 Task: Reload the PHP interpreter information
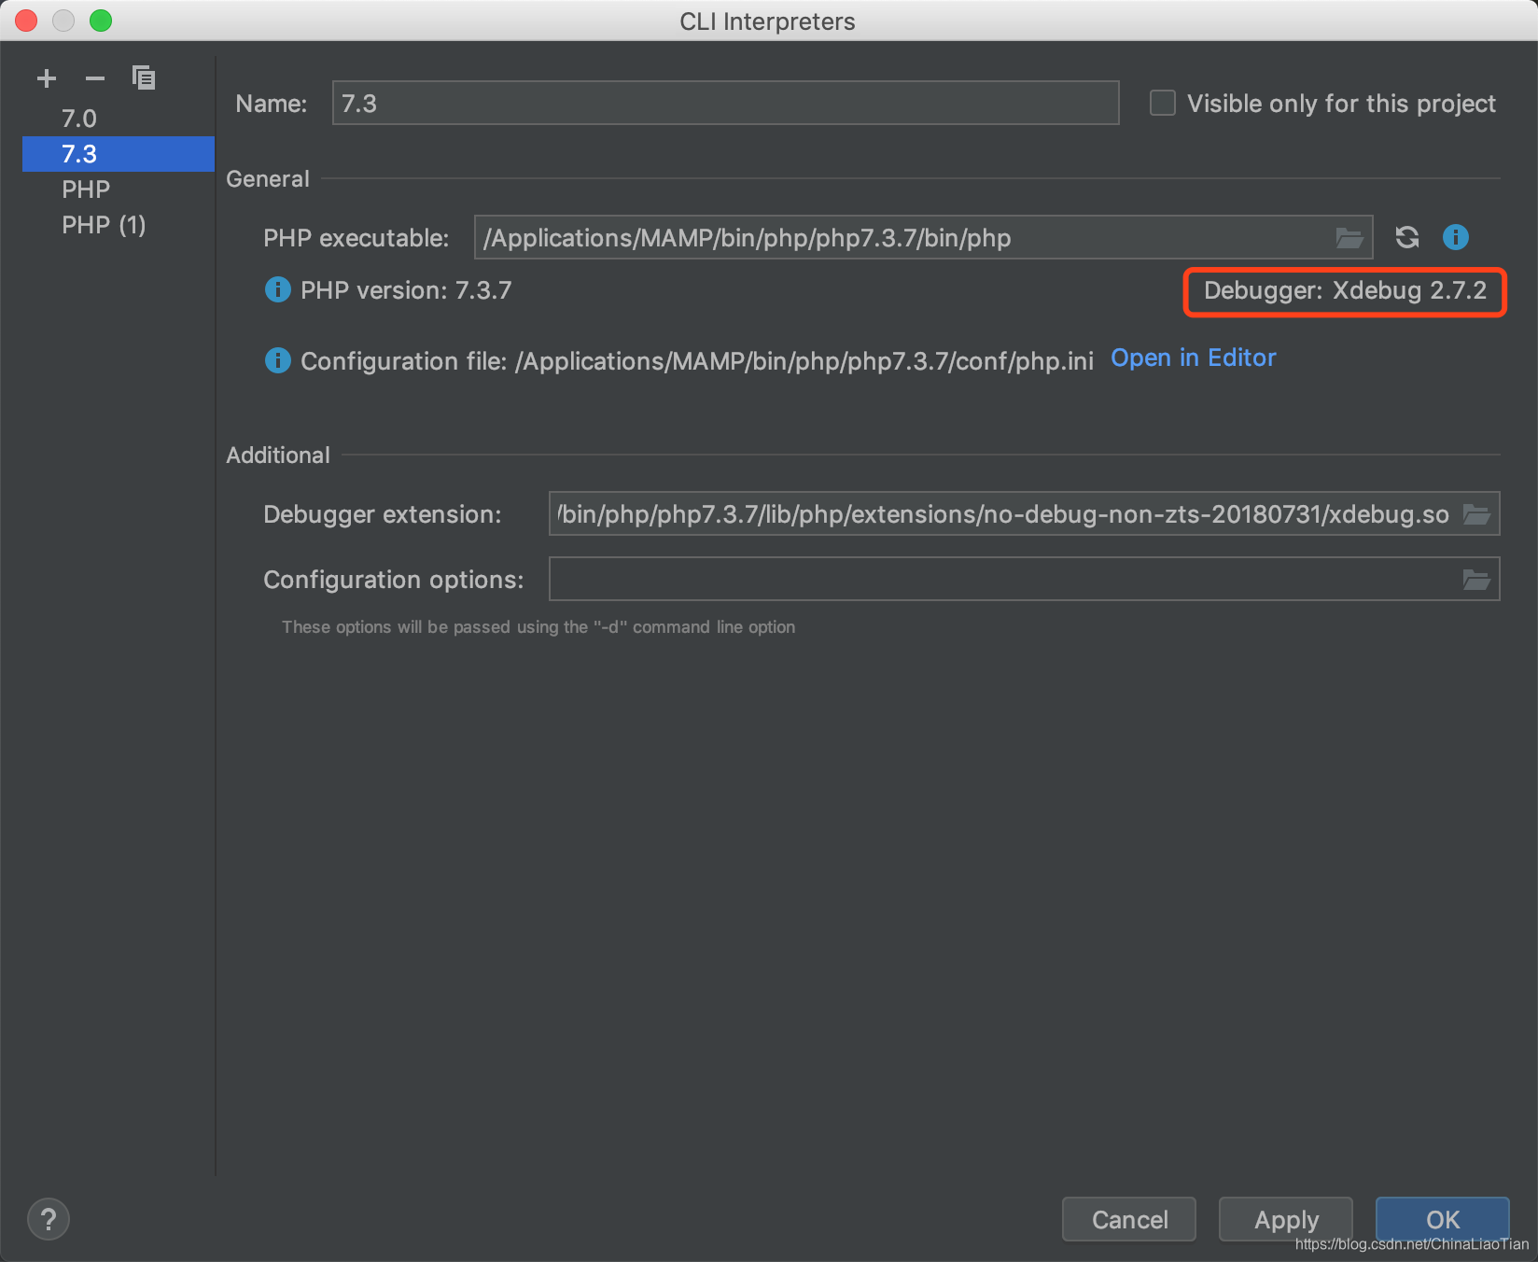1406,238
